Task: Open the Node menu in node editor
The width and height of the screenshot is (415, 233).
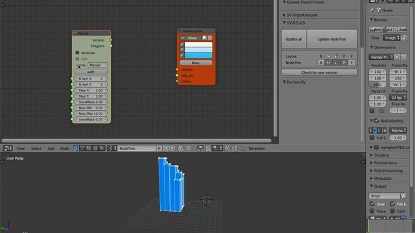Action: point(64,148)
